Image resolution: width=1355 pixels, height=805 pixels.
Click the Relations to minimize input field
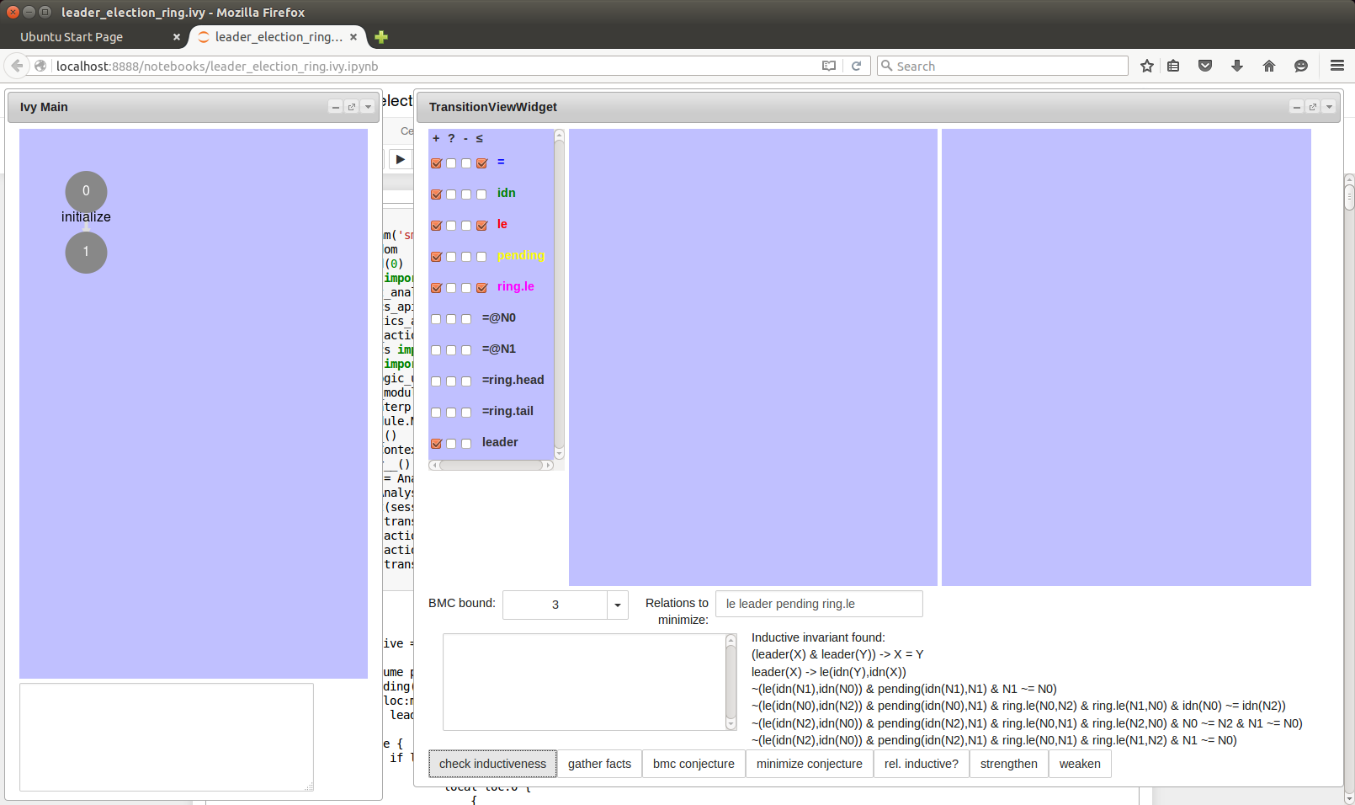tap(818, 604)
